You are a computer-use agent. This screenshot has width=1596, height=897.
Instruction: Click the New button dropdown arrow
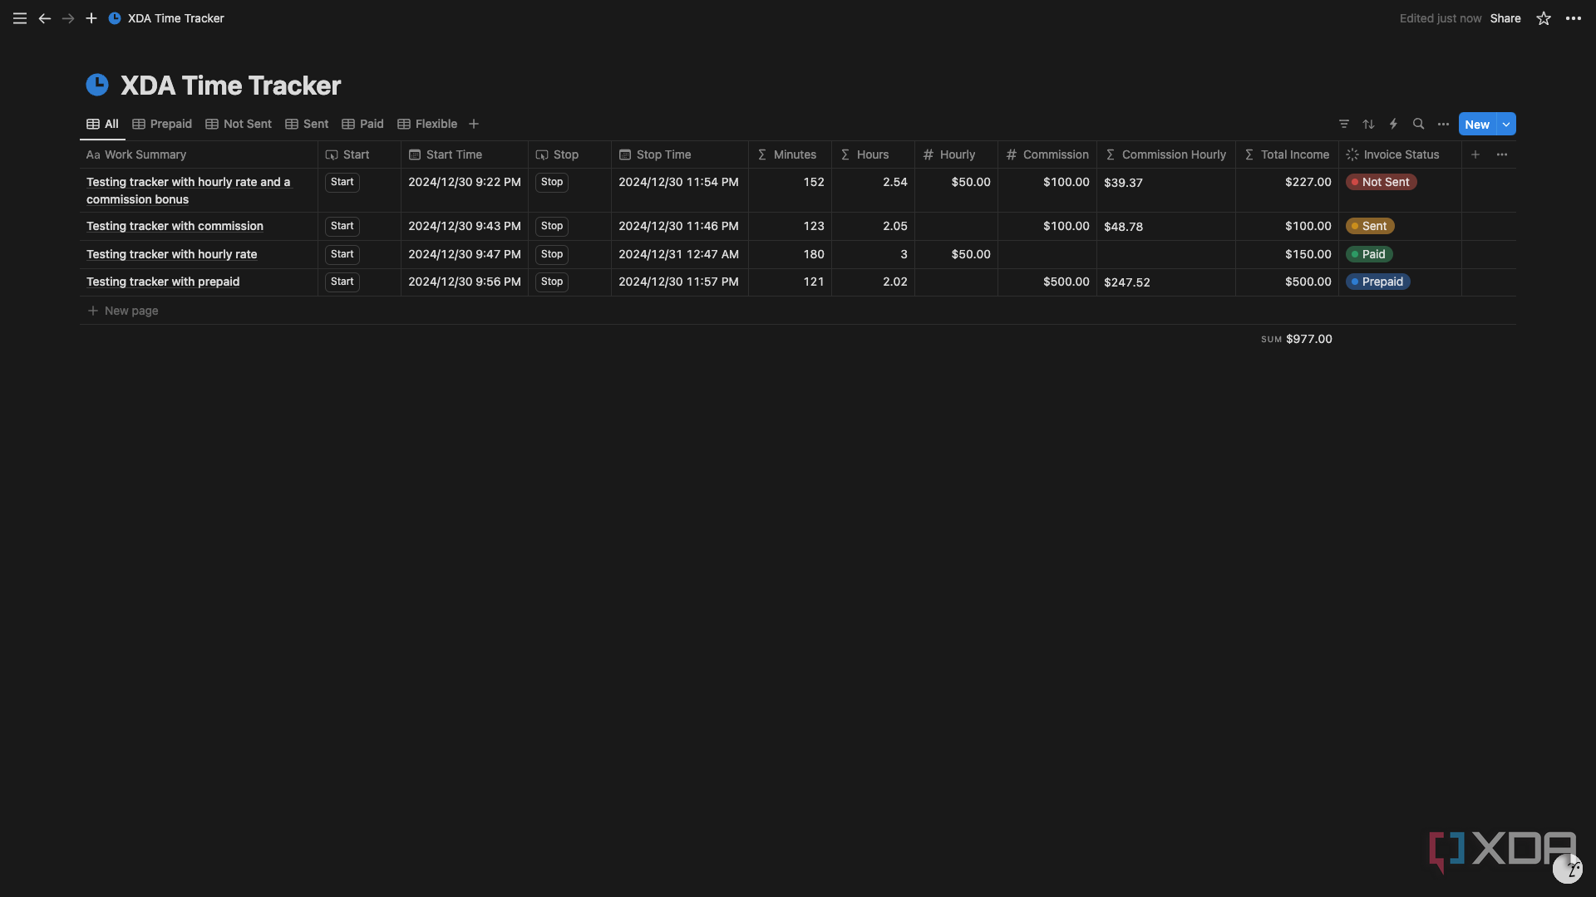click(1506, 123)
